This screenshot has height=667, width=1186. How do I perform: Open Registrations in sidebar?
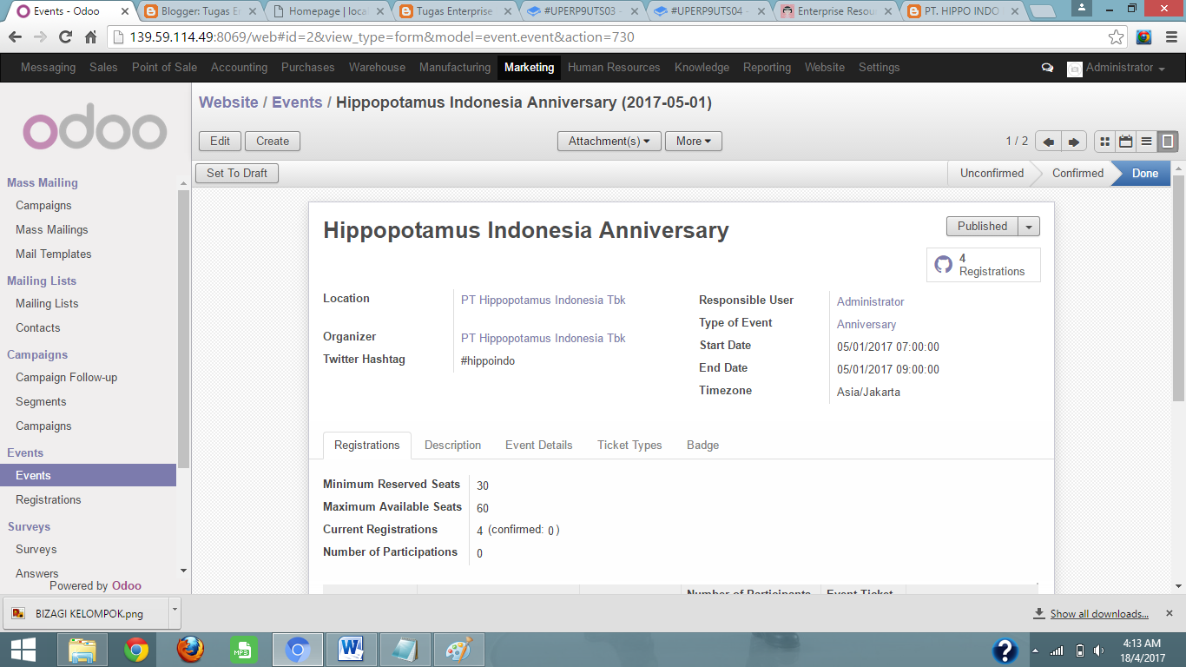pos(49,500)
